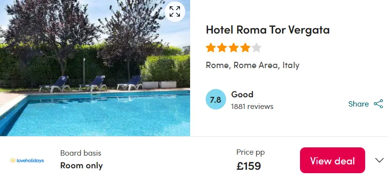Click the Price pp label
388x179 pixels.
click(250, 152)
